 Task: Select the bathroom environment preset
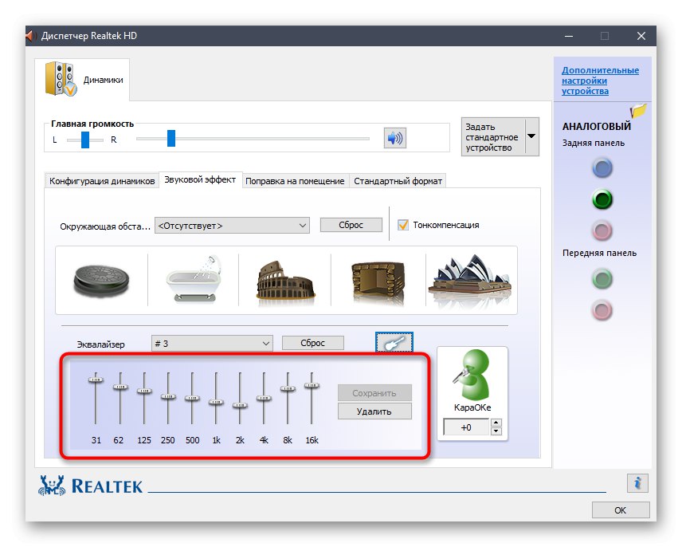(x=194, y=279)
